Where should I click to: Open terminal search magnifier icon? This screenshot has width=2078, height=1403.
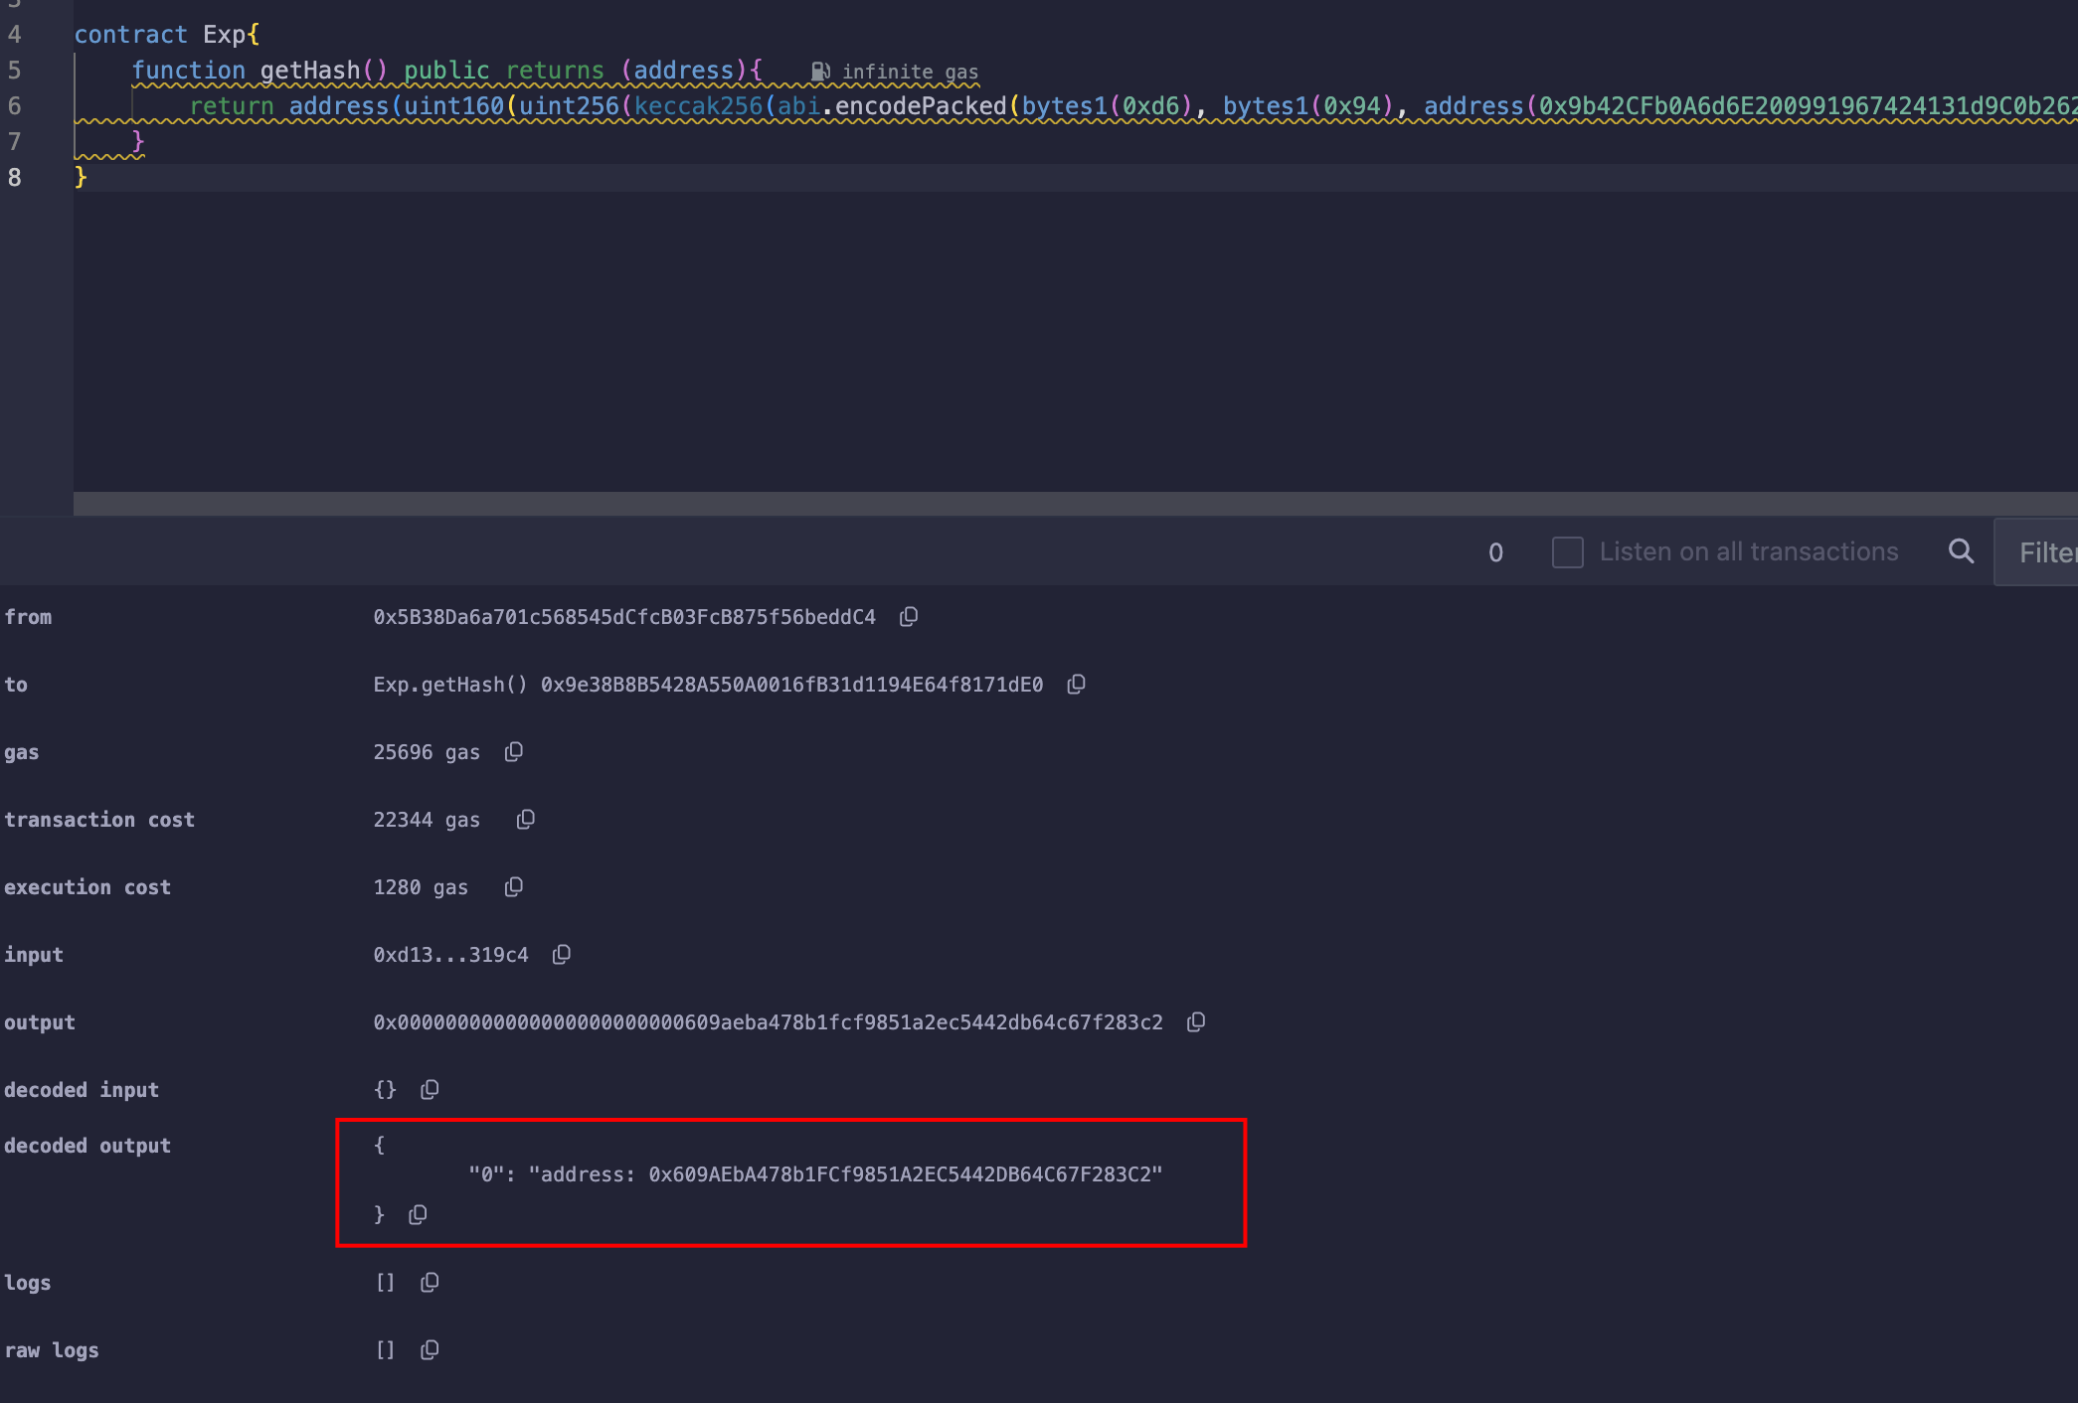pos(1961,551)
